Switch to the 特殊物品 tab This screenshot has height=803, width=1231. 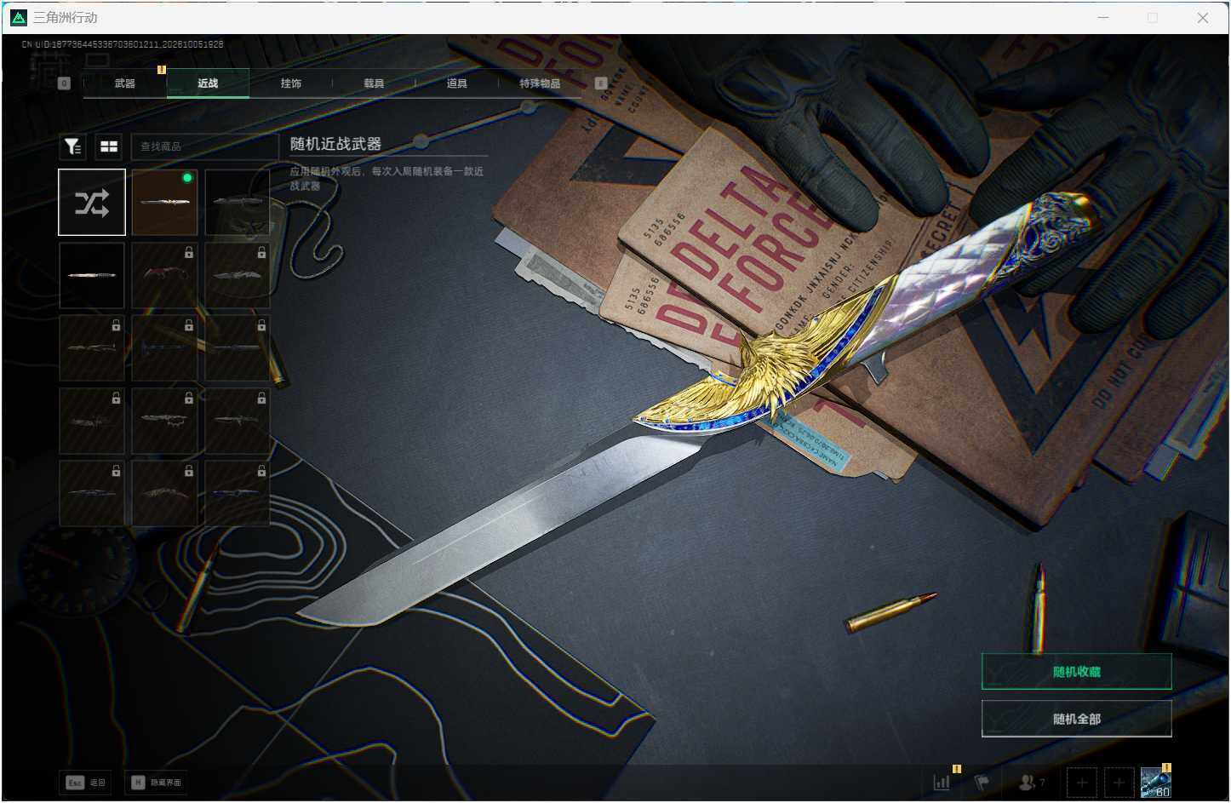pos(540,83)
